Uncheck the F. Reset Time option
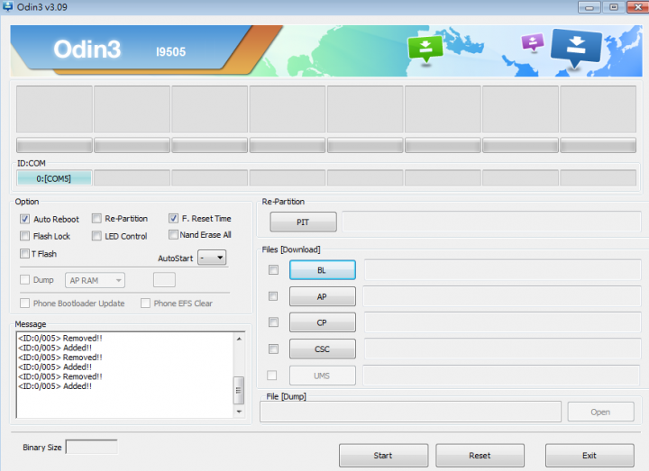649x471 pixels. coord(173,218)
